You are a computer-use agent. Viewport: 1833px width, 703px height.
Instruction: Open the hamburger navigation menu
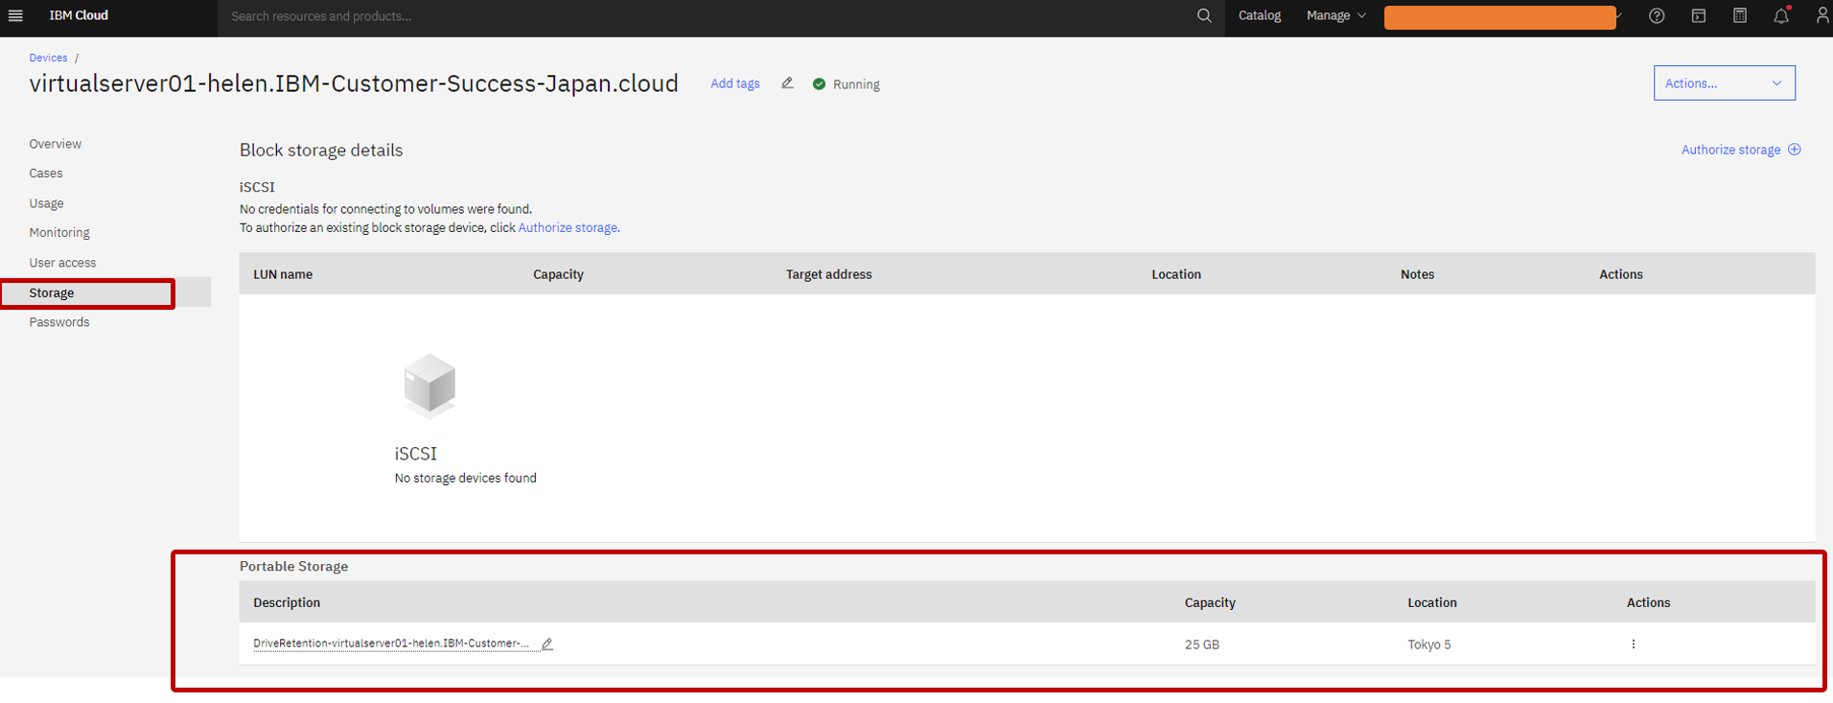click(15, 16)
